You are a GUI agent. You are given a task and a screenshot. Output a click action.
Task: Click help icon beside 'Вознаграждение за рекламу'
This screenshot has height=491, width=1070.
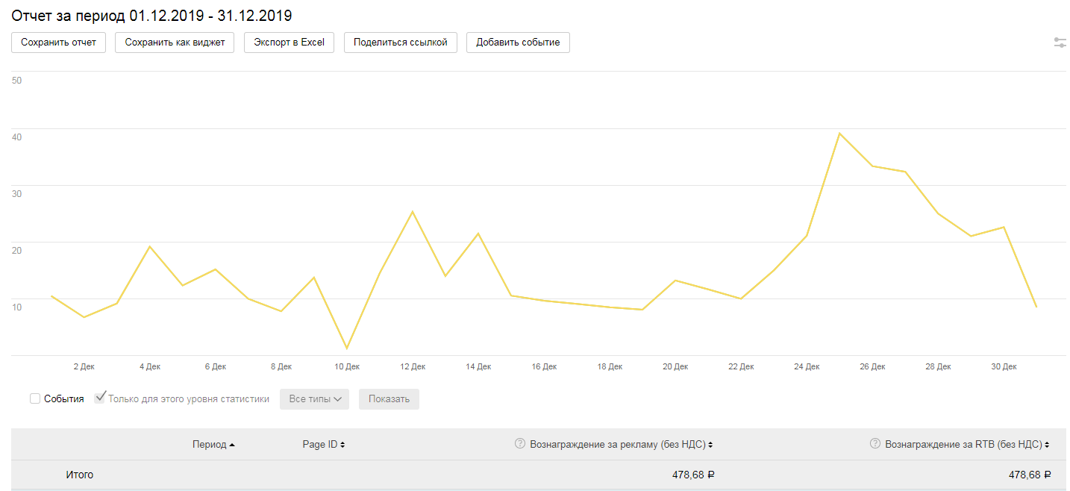520,444
